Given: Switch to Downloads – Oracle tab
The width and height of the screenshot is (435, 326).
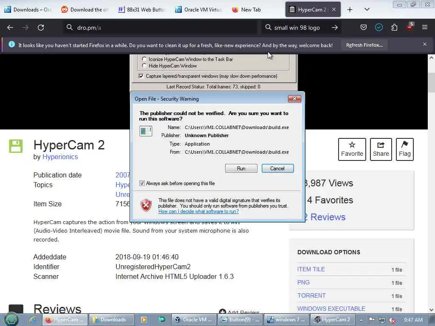Looking at the screenshot, I should tap(28, 10).
